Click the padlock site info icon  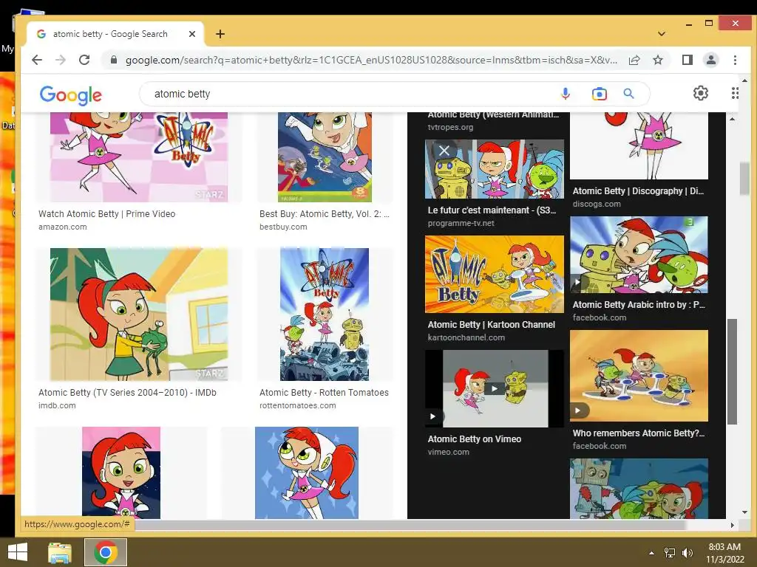[x=113, y=60]
